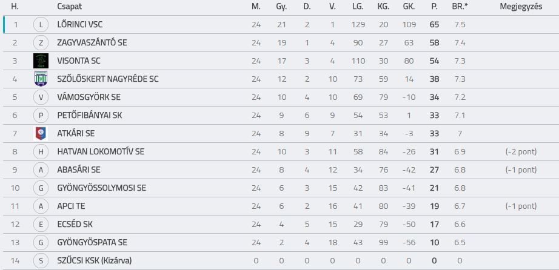Screen dimensions: 559x270
Task: Click the Hatvan Lokomotív SE letter badge
Action: 41,152
